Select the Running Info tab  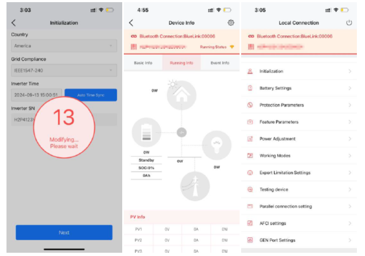click(x=182, y=63)
